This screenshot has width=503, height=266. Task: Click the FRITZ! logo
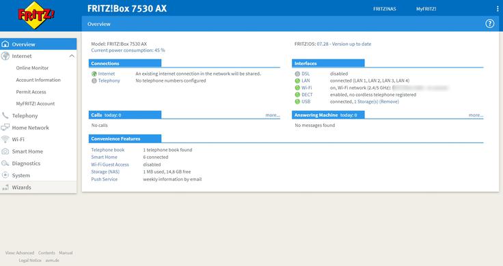(x=36, y=15)
